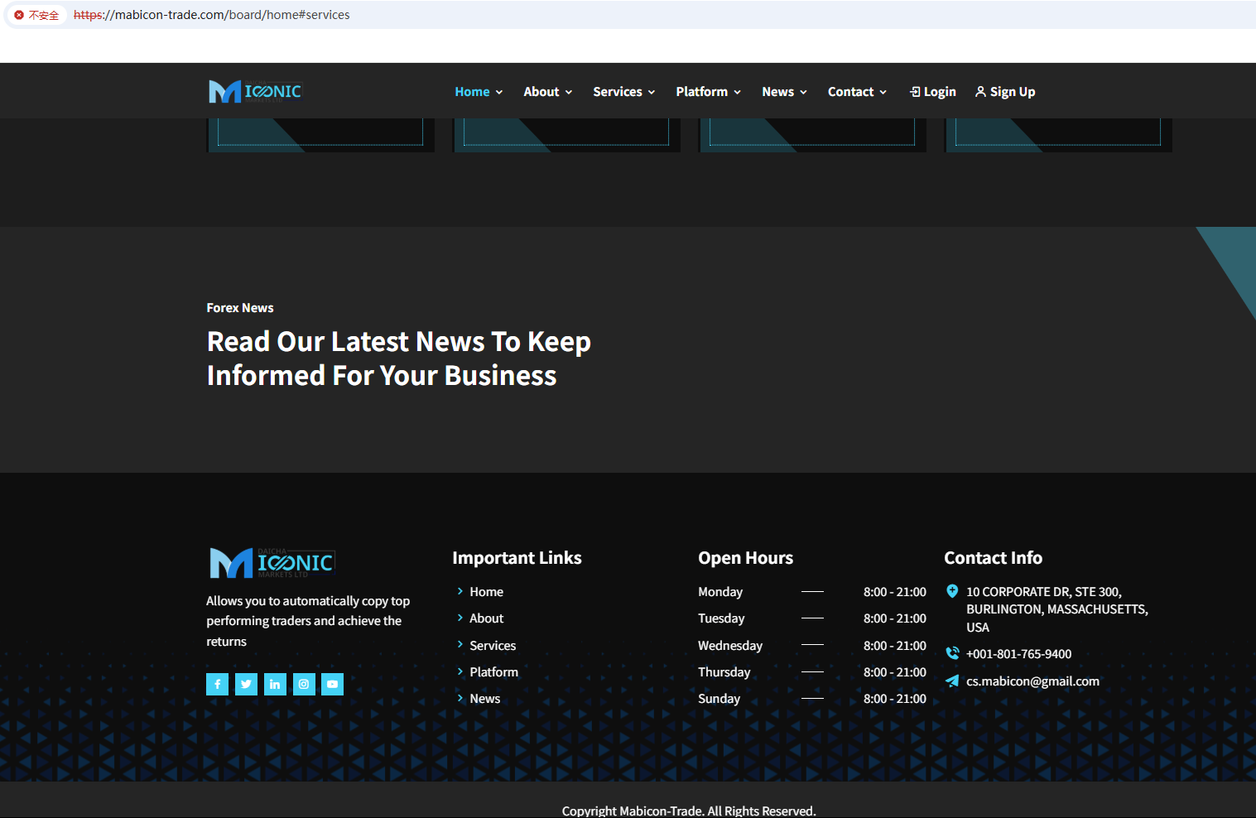Click 'Monday' in Open Hours
The height and width of the screenshot is (818, 1256).
[720, 592]
